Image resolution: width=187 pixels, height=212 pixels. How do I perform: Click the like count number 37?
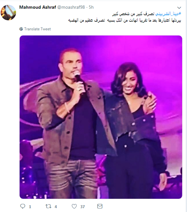tap(83, 207)
